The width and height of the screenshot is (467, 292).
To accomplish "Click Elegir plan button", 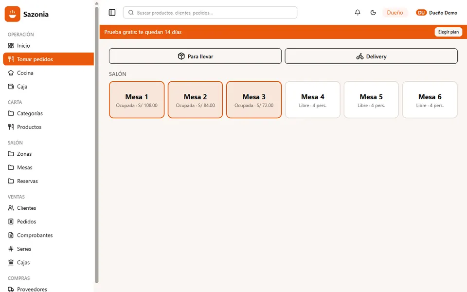I will pos(448,32).
